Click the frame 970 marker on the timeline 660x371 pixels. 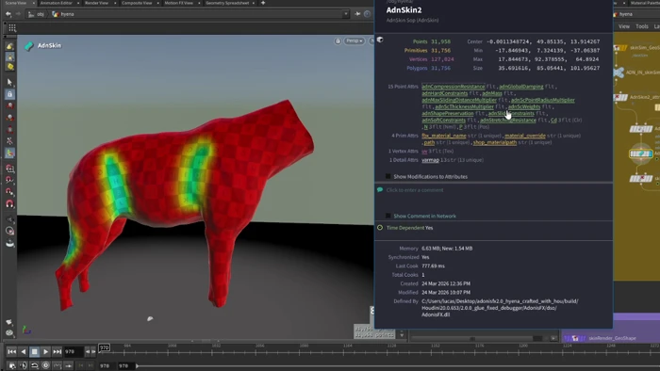point(104,347)
